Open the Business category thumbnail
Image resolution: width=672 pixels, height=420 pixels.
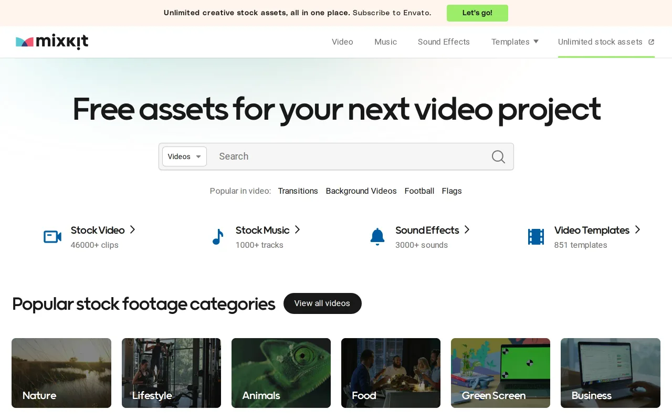611,373
